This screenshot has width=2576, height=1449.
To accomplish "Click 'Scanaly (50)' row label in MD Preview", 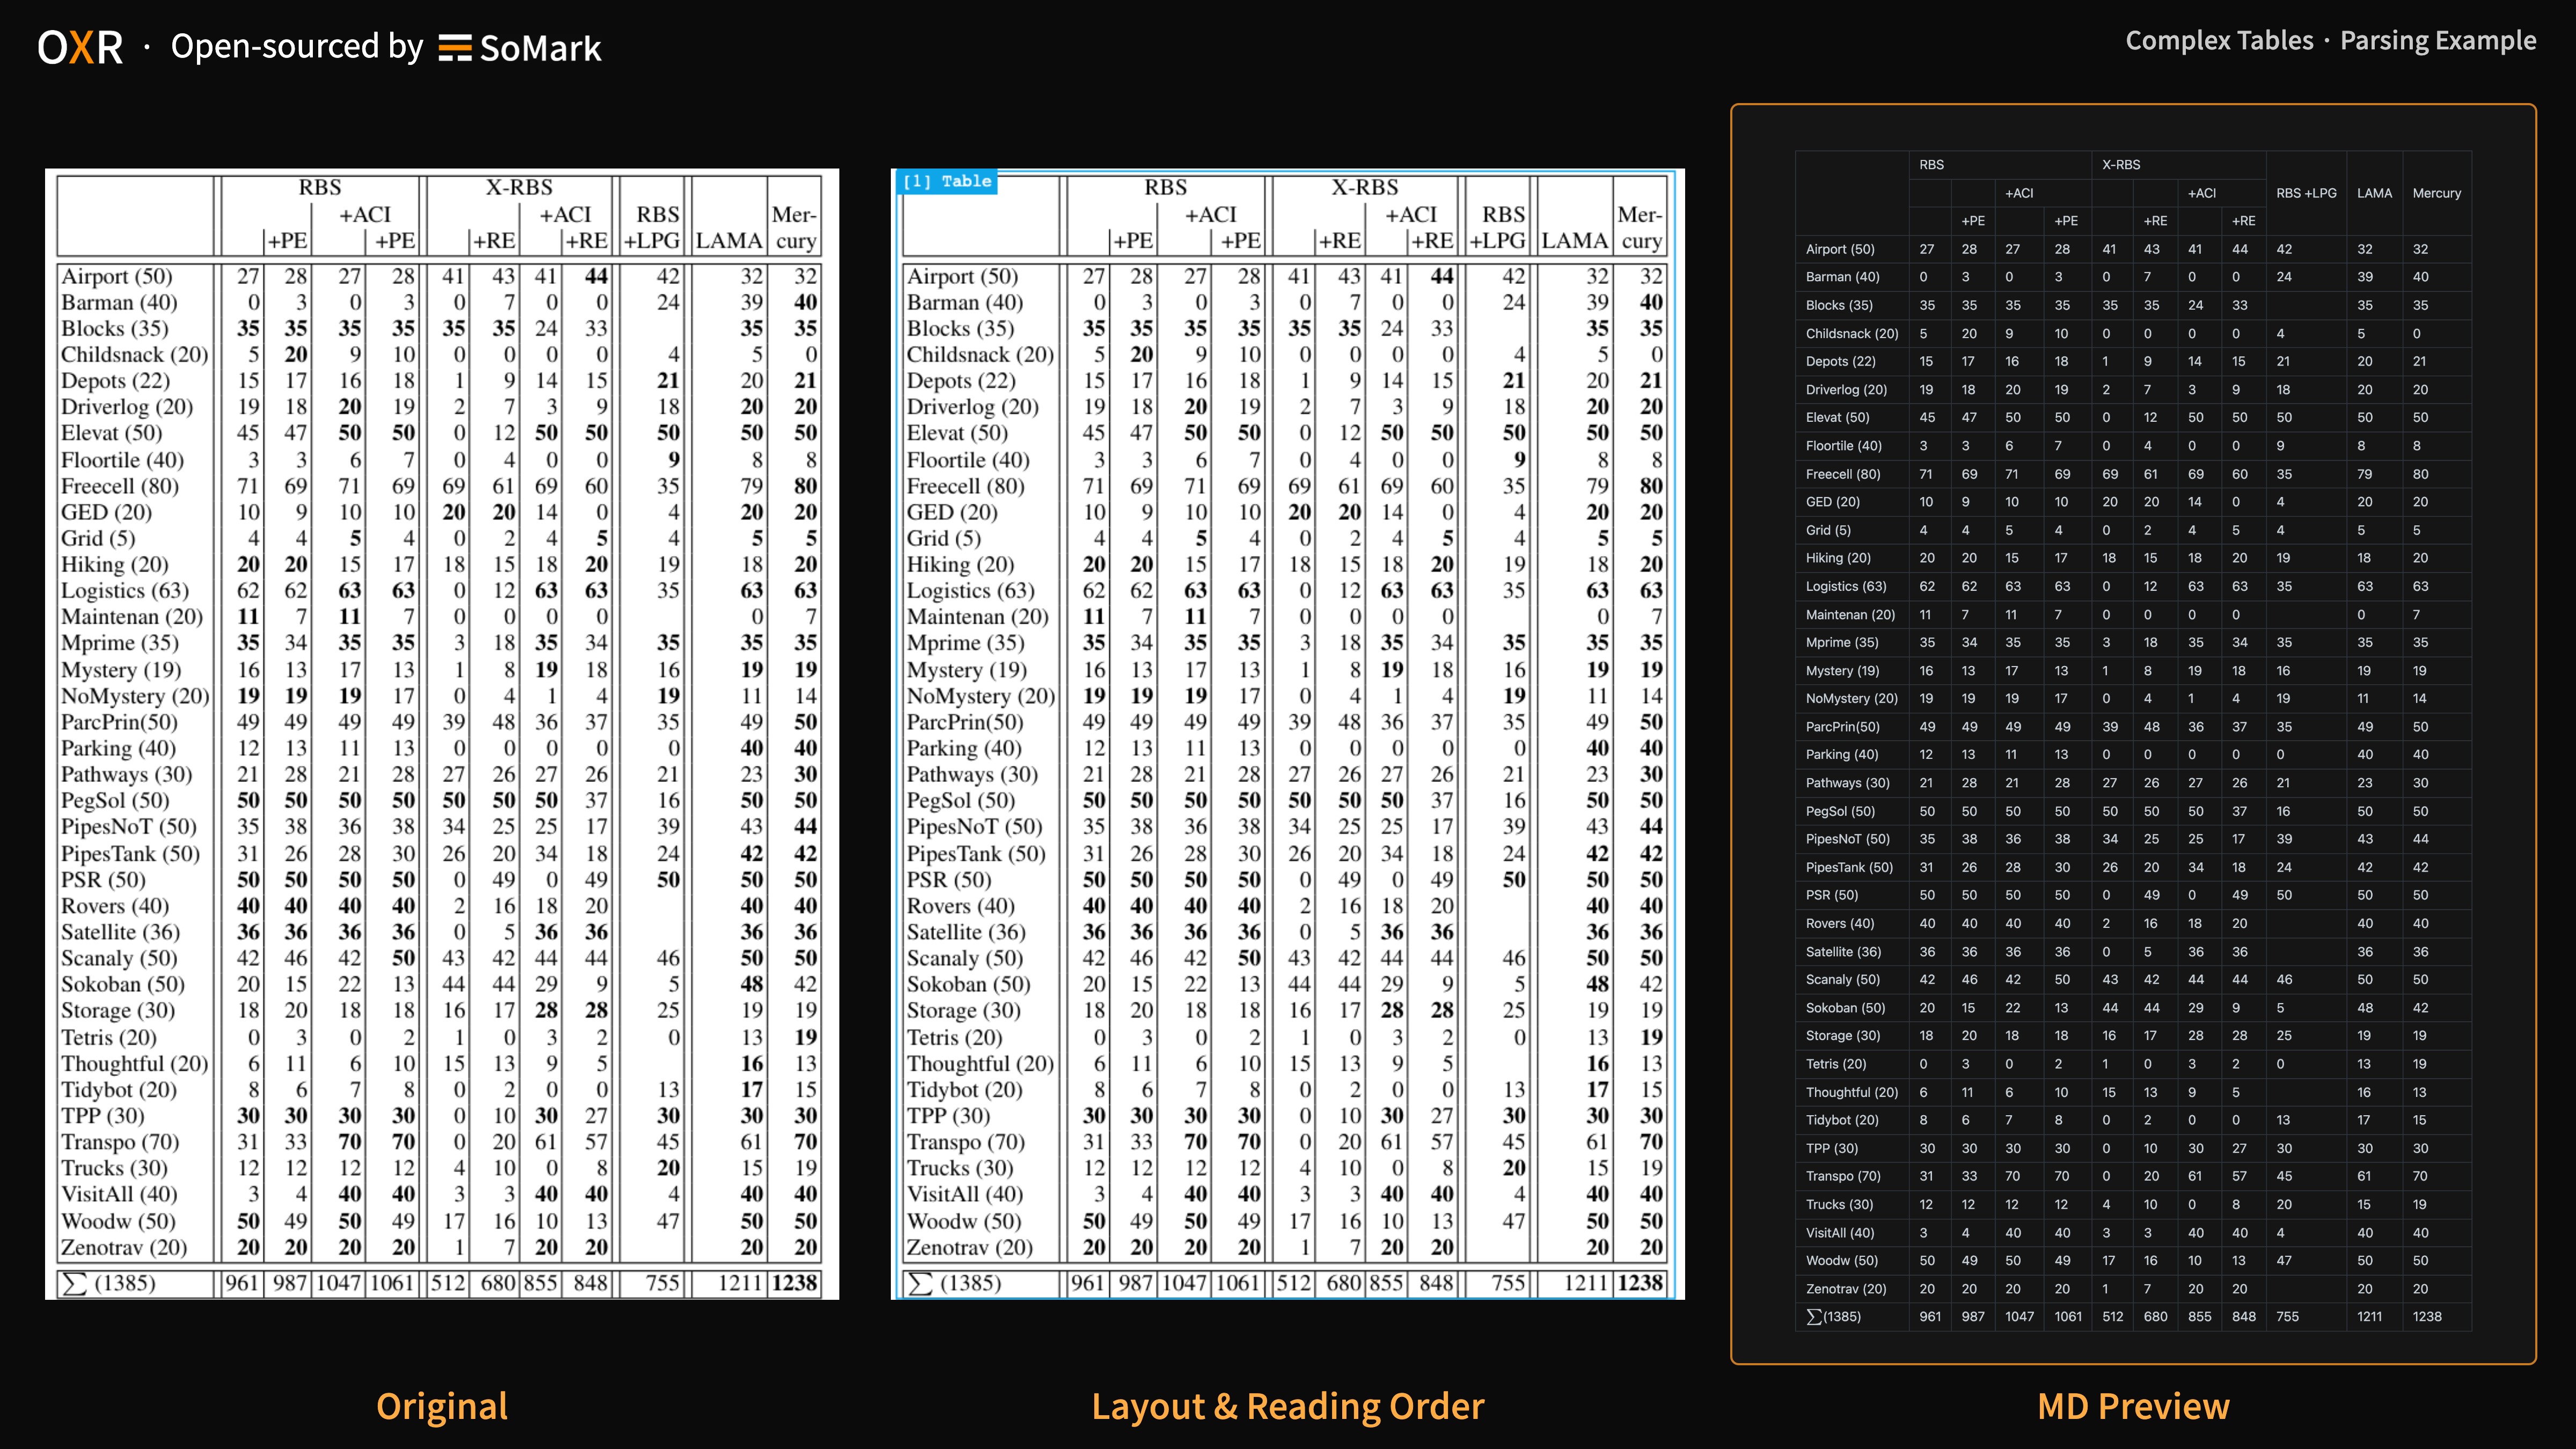I will (1843, 980).
